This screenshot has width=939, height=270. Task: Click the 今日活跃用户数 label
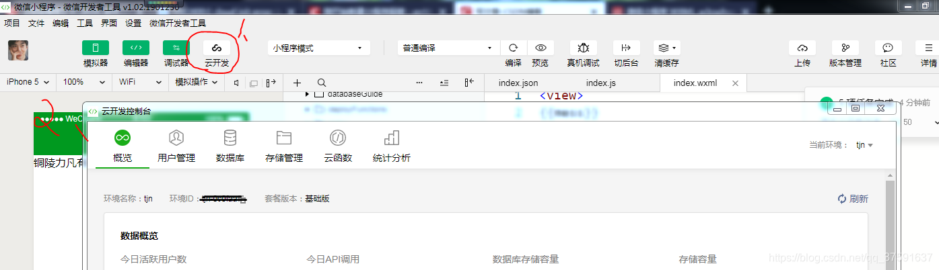(x=153, y=259)
